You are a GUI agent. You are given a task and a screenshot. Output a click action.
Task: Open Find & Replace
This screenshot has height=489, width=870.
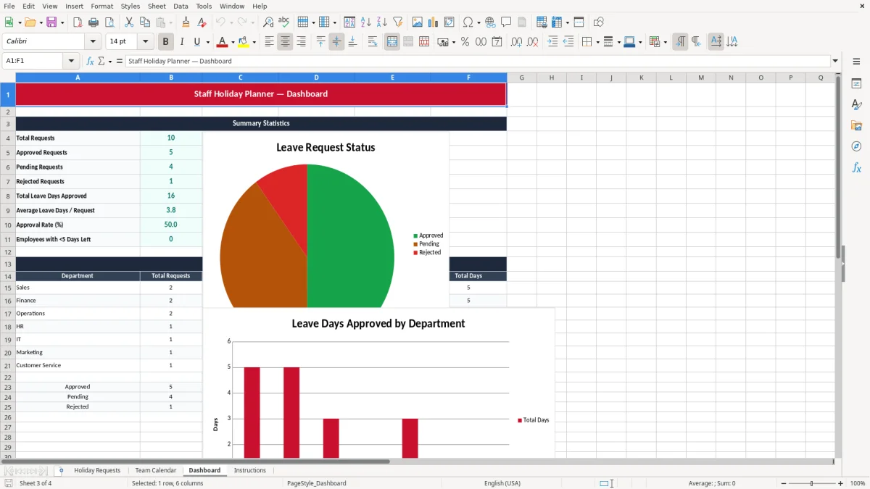[268, 22]
